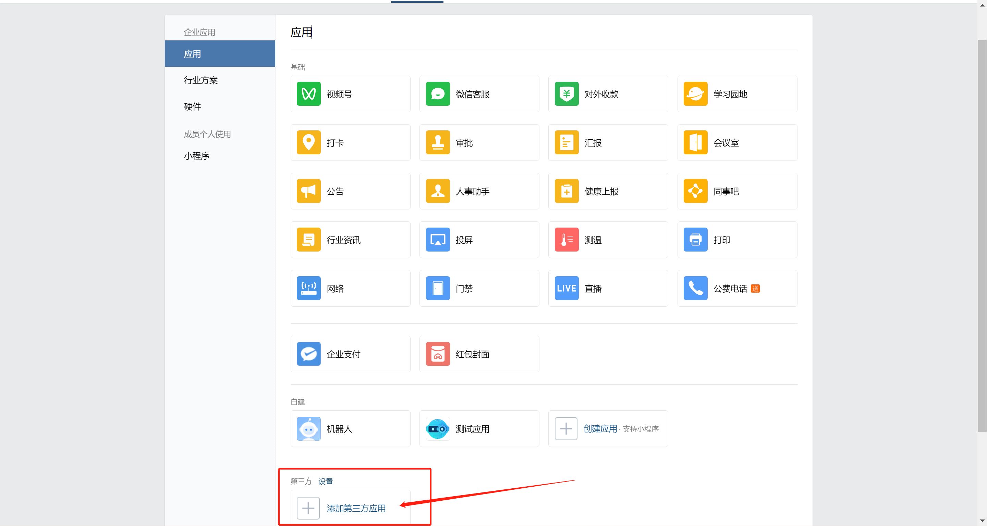Click the 公费电话 label text
The width and height of the screenshot is (987, 526).
pos(730,288)
